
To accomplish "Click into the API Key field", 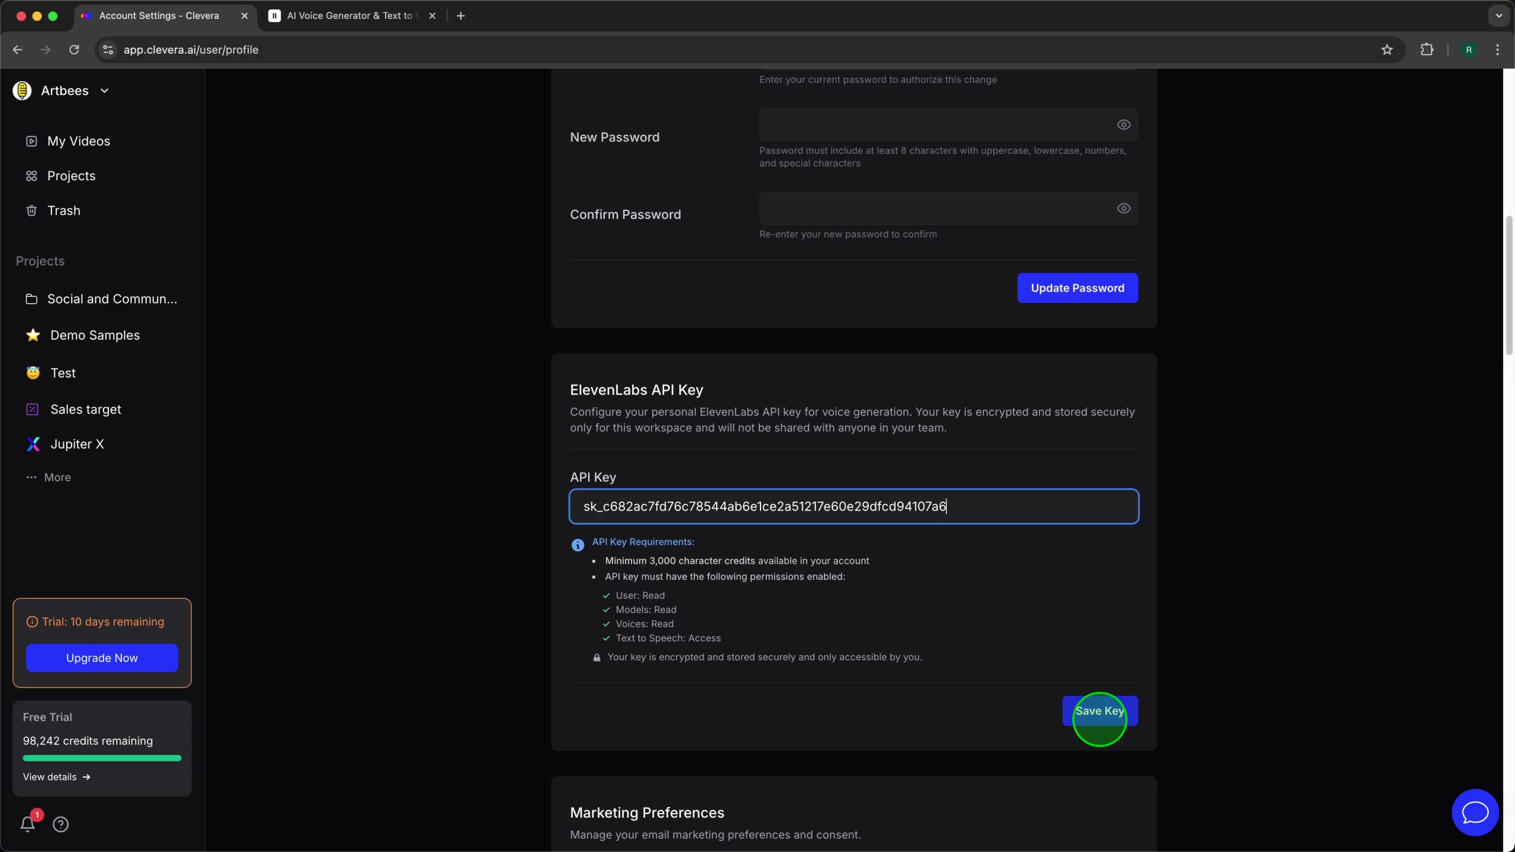I will [x=853, y=506].
